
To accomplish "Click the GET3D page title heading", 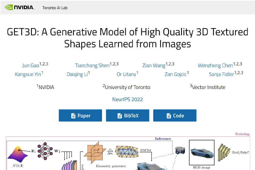I will point(127,38).
